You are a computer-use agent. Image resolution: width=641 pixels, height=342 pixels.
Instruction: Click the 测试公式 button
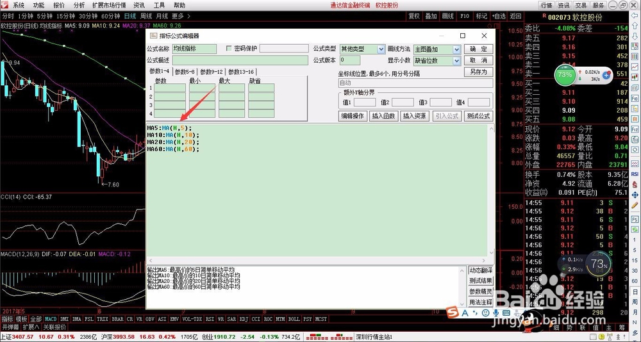[478, 116]
